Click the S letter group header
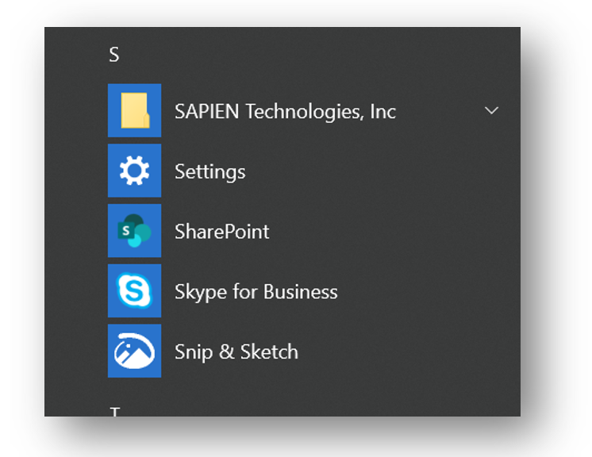Screen dimensions: 592x457 pos(114,55)
